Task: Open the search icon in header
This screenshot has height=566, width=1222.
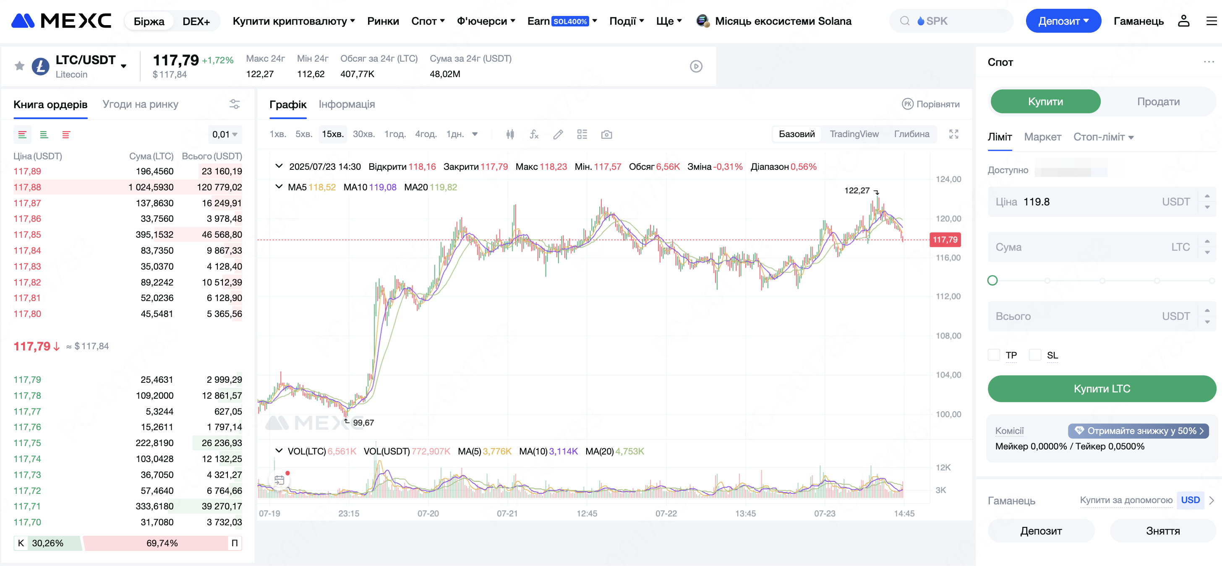Action: (x=905, y=21)
